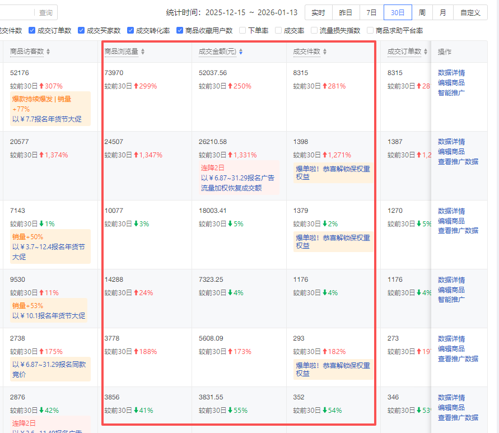Sort by 商品访客数 column arrows

click(48, 52)
